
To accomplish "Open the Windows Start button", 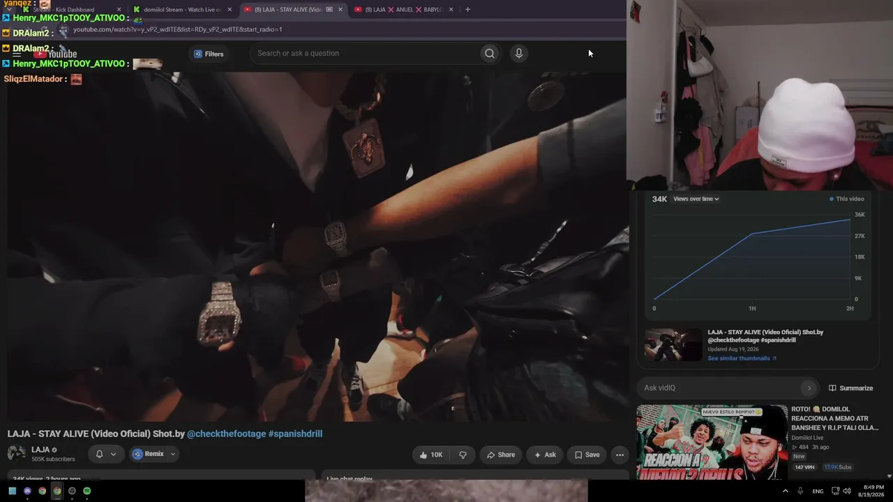I will click(12, 491).
